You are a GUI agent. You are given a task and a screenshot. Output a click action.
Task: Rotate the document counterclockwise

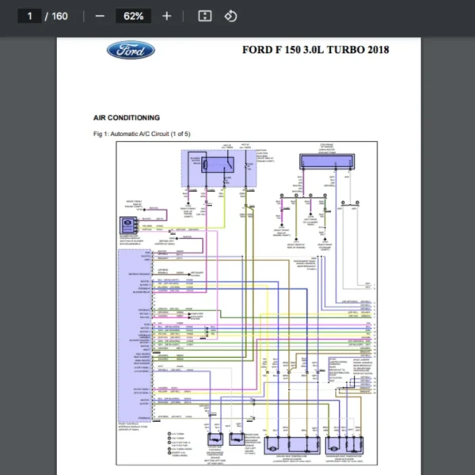tap(230, 16)
